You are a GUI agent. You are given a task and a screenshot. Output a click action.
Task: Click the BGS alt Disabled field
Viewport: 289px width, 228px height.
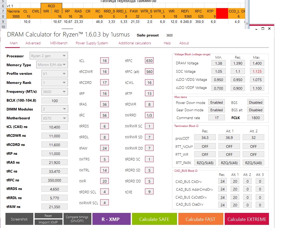(x=255, y=110)
